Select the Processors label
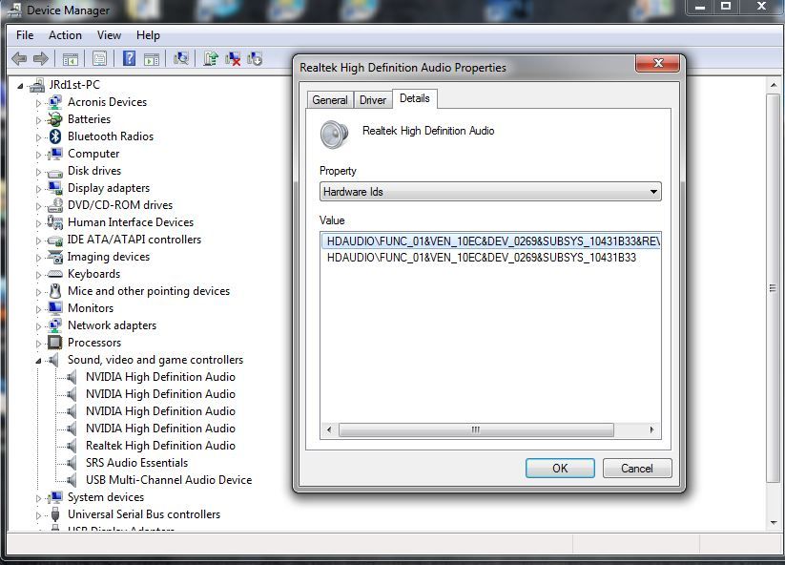The height and width of the screenshot is (565, 785). pos(94,343)
